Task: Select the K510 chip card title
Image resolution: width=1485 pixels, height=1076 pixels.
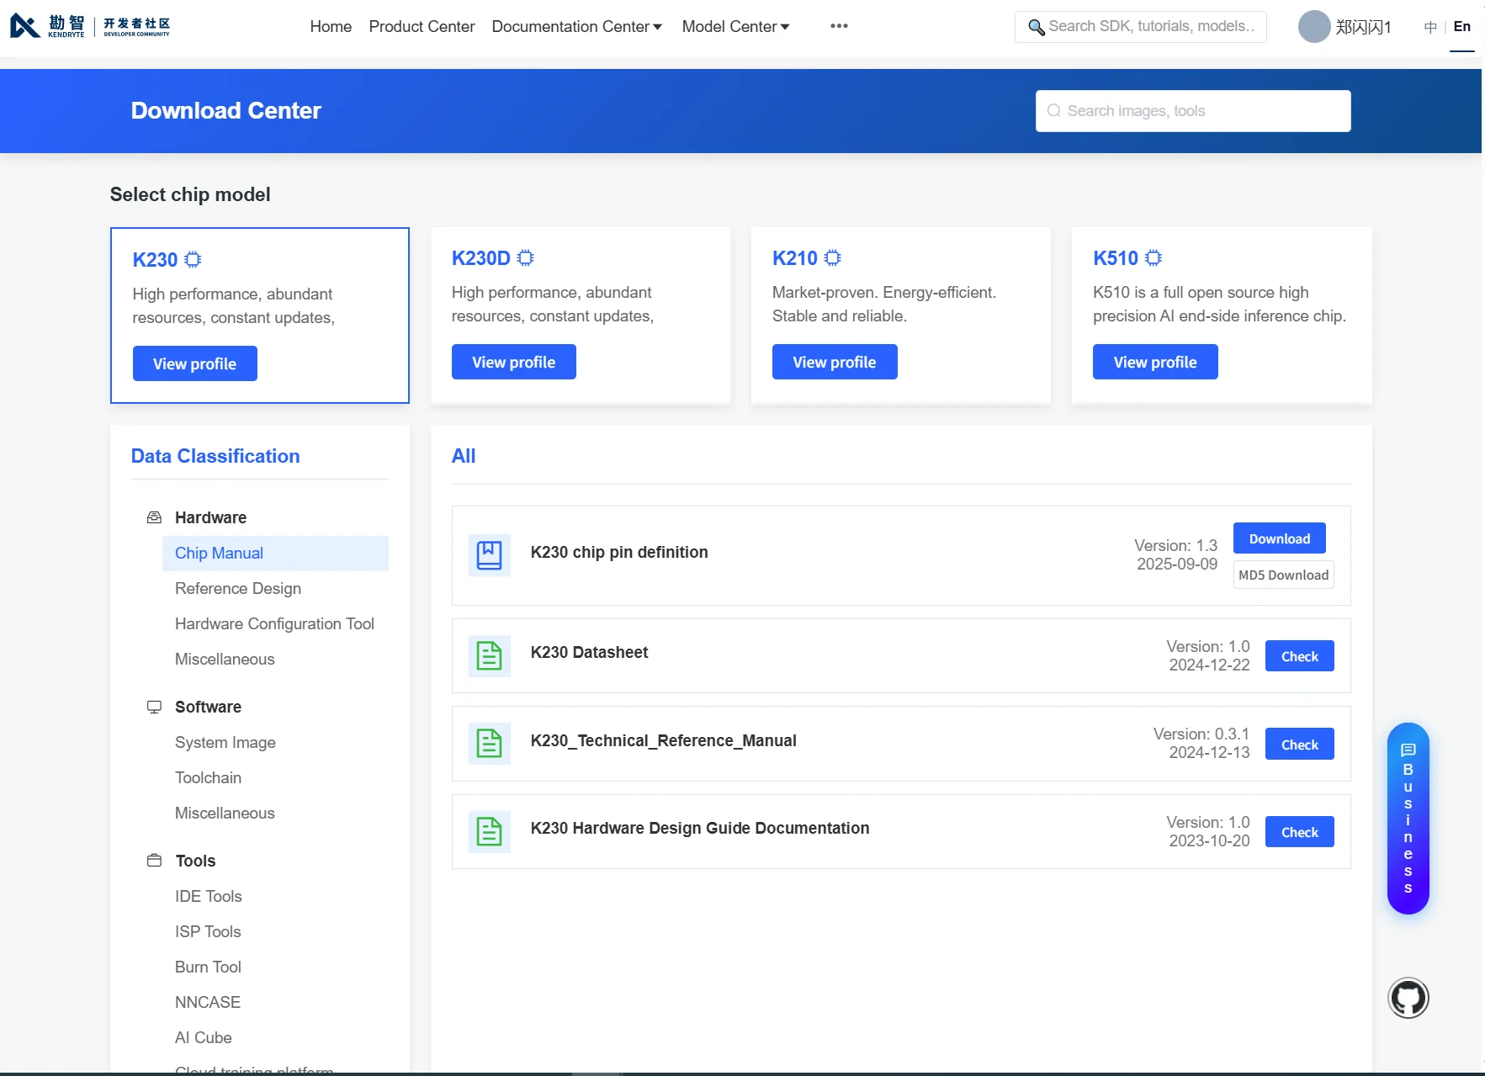Action: tap(1116, 258)
